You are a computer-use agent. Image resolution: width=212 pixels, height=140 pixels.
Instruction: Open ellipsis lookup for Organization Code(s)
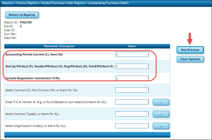click(x=161, y=126)
